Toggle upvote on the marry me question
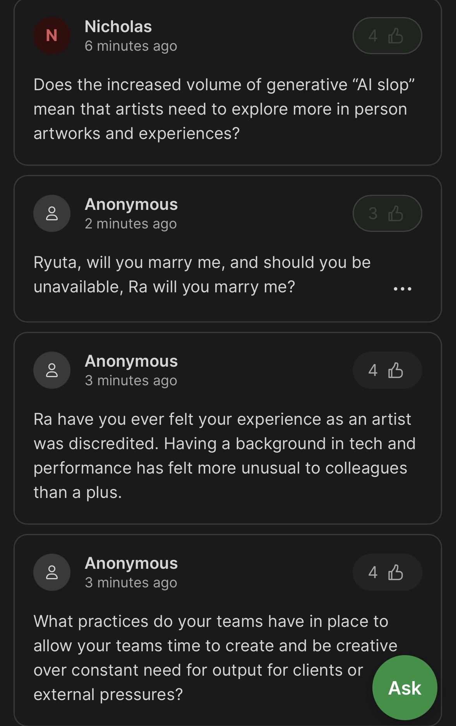Image resolution: width=456 pixels, height=726 pixels. 387,213
